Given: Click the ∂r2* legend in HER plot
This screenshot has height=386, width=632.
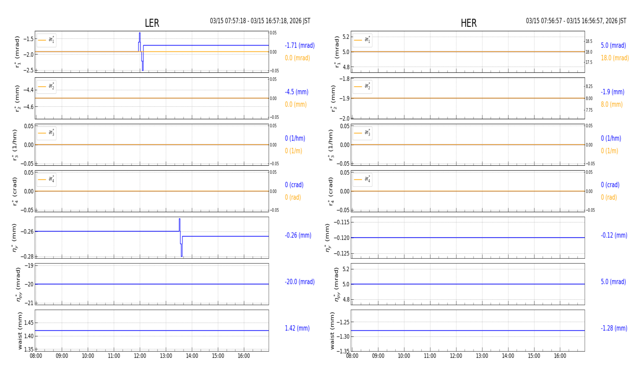Looking at the screenshot, I should point(363,87).
